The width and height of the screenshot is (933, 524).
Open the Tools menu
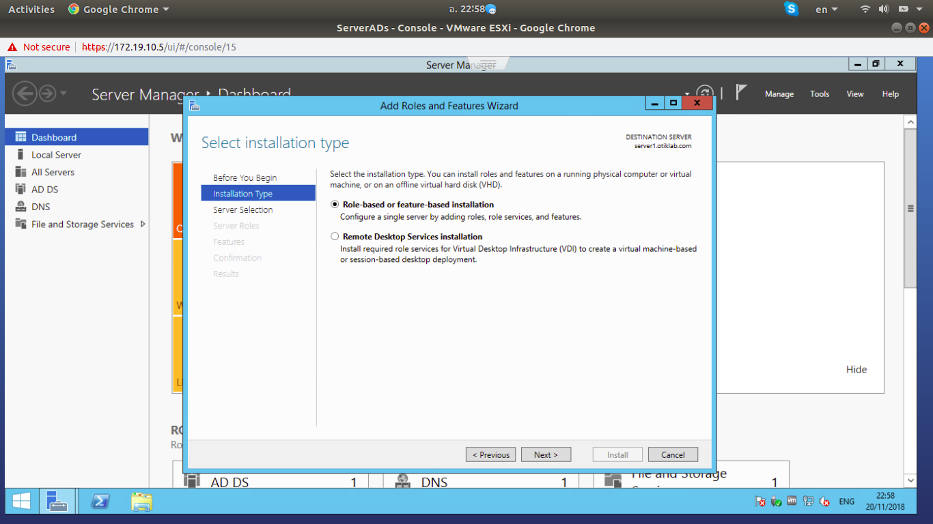click(820, 94)
